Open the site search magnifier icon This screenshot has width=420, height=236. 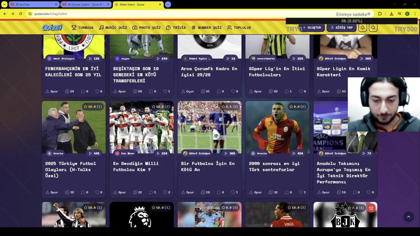(373, 28)
